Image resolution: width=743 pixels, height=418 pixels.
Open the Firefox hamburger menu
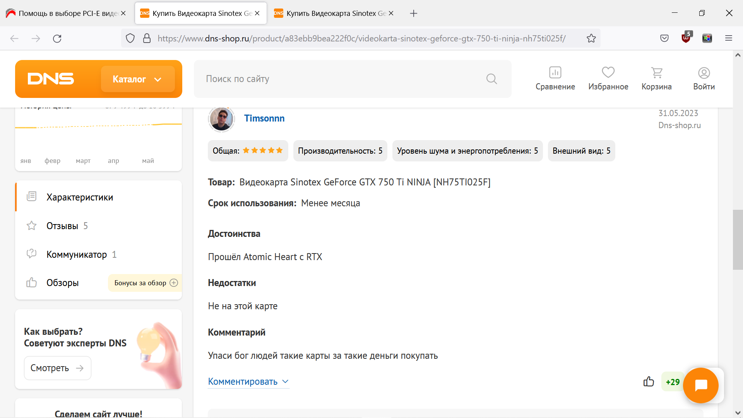729,38
